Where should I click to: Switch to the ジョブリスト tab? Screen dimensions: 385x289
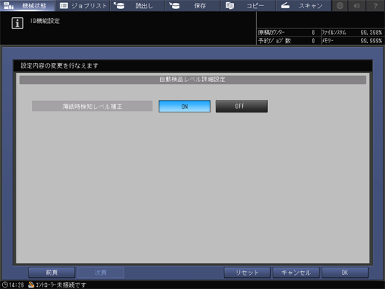pos(83,5)
